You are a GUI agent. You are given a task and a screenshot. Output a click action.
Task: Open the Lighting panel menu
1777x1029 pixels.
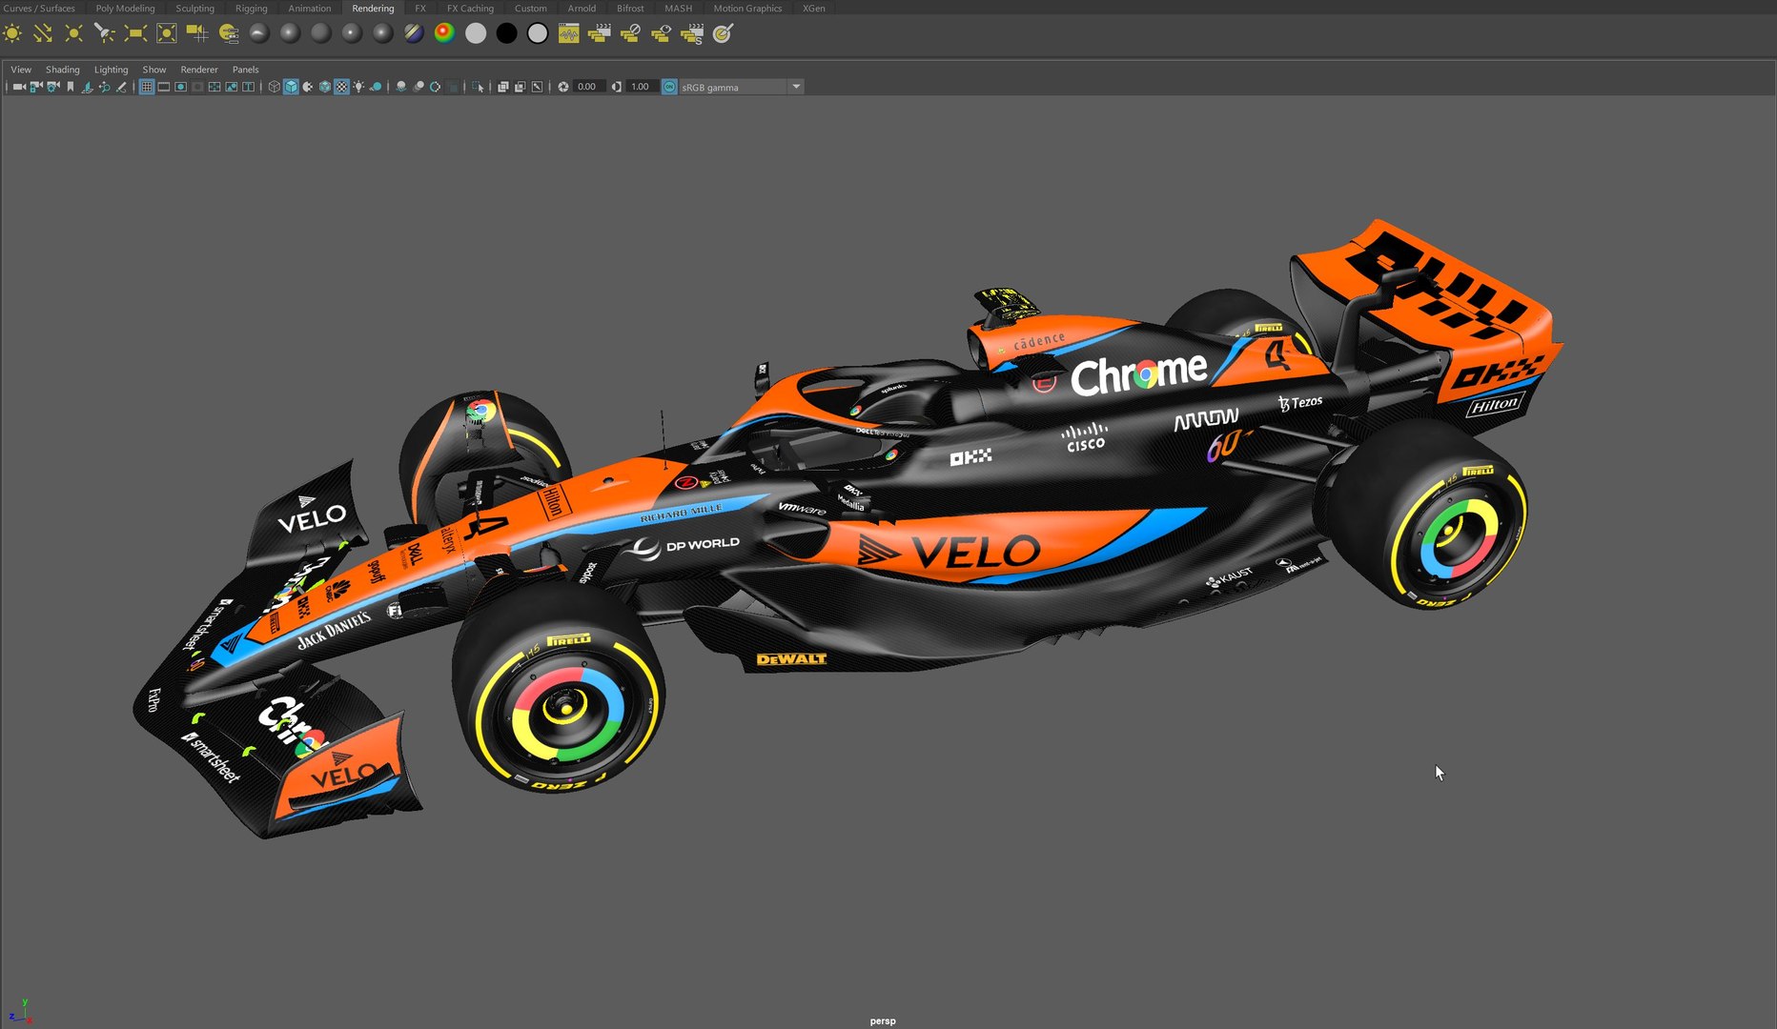(111, 70)
